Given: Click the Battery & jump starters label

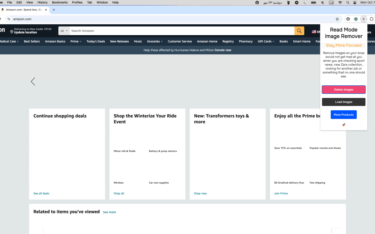Looking at the screenshot, I should [x=163, y=151].
